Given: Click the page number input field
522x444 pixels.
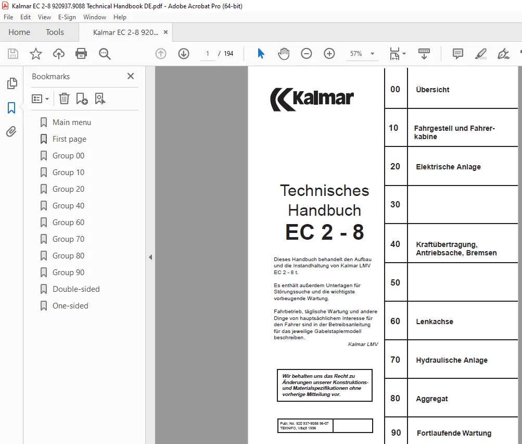Looking at the screenshot, I should pos(208,54).
